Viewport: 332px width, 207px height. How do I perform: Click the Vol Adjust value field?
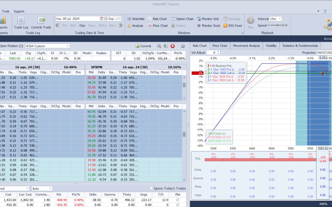(x=212, y=53)
